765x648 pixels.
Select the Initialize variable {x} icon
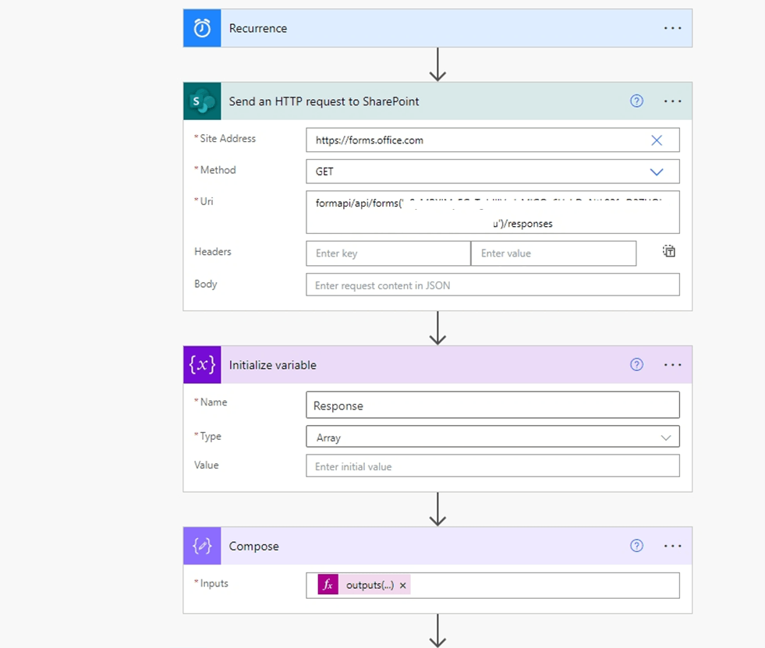[x=201, y=364]
